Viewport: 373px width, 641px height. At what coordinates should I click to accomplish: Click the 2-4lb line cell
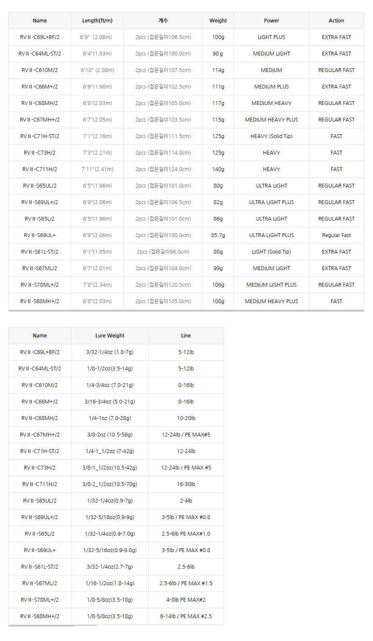click(x=186, y=501)
